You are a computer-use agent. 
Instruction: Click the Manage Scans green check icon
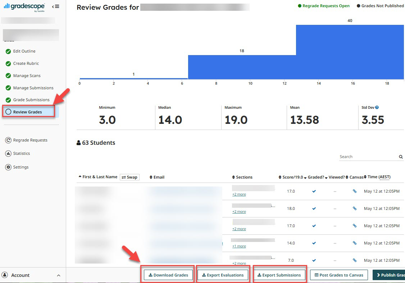[8, 76]
